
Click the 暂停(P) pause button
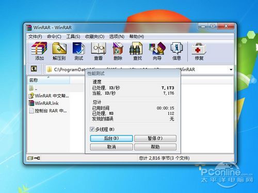click(155, 138)
